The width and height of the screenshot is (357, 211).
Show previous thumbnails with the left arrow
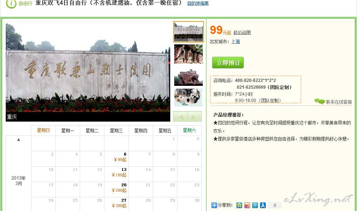(180, 117)
